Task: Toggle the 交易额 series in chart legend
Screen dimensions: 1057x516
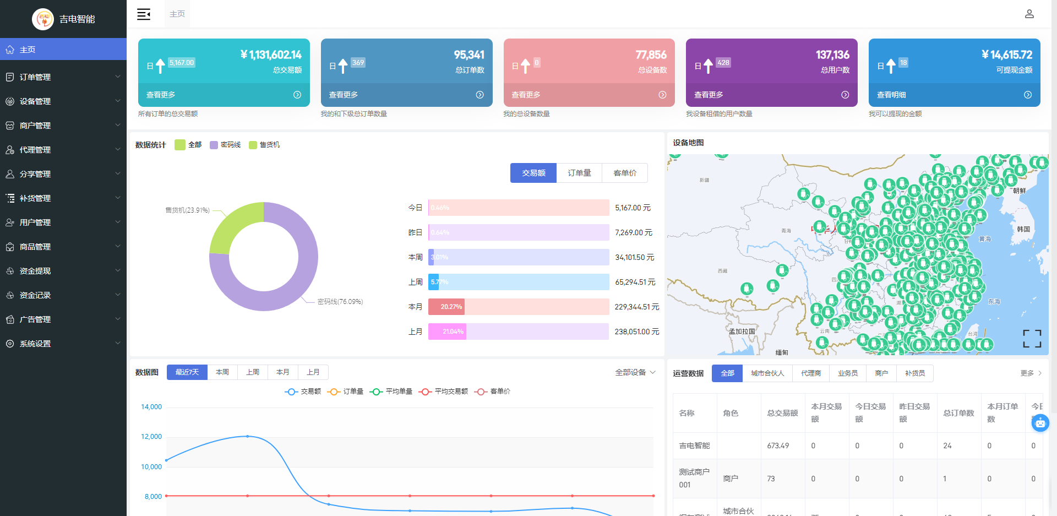Action: pyautogui.click(x=303, y=392)
